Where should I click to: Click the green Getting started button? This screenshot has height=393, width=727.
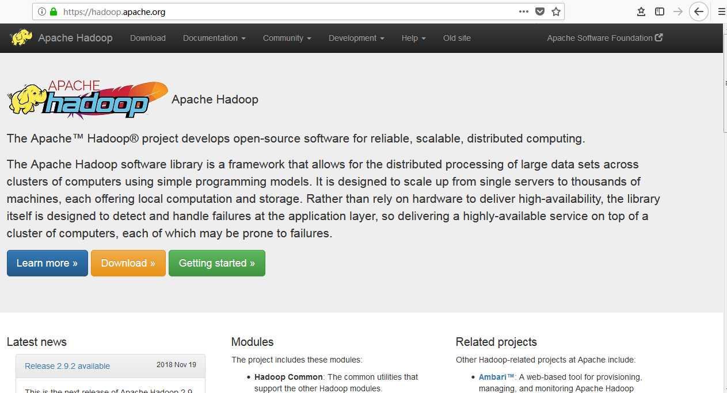217,263
